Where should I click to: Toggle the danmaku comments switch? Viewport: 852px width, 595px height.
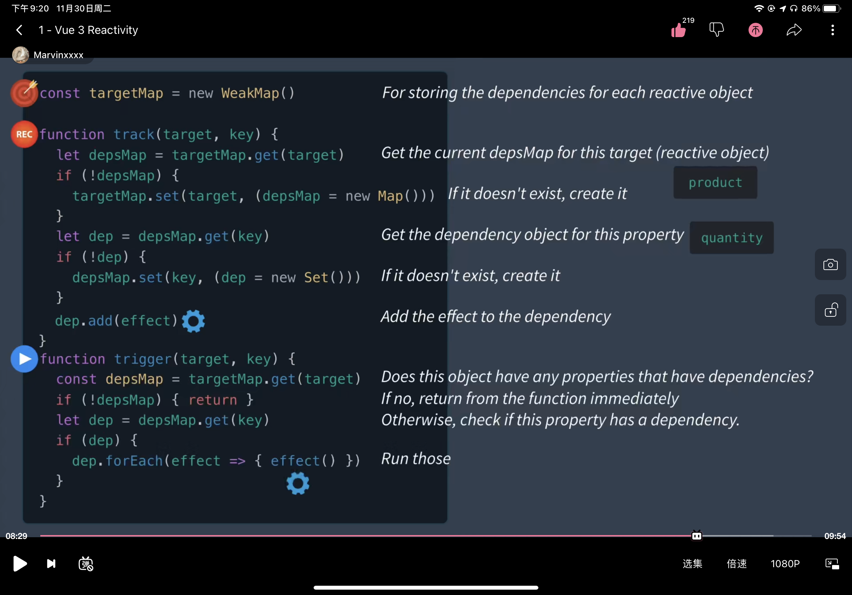coord(86,564)
